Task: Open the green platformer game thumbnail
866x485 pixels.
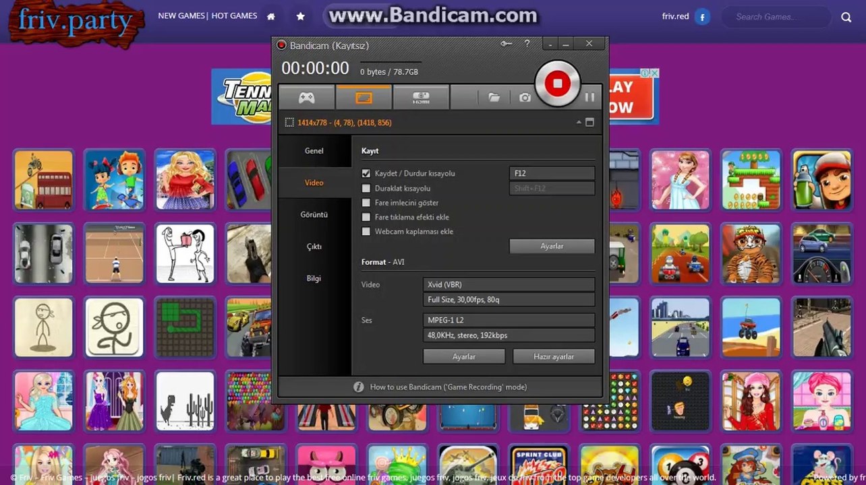Action: (x=751, y=180)
